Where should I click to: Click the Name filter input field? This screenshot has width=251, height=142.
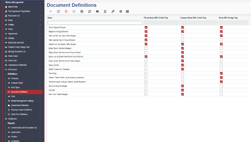click(x=95, y=23)
